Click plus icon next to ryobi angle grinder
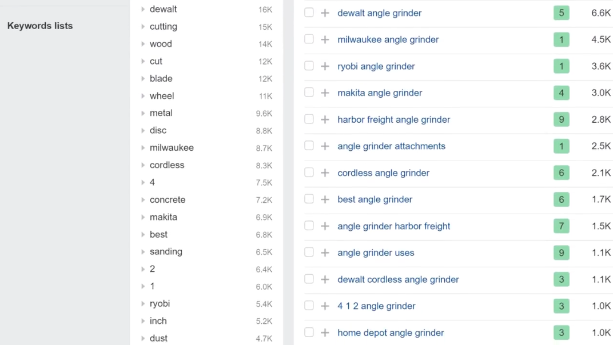 (x=325, y=66)
